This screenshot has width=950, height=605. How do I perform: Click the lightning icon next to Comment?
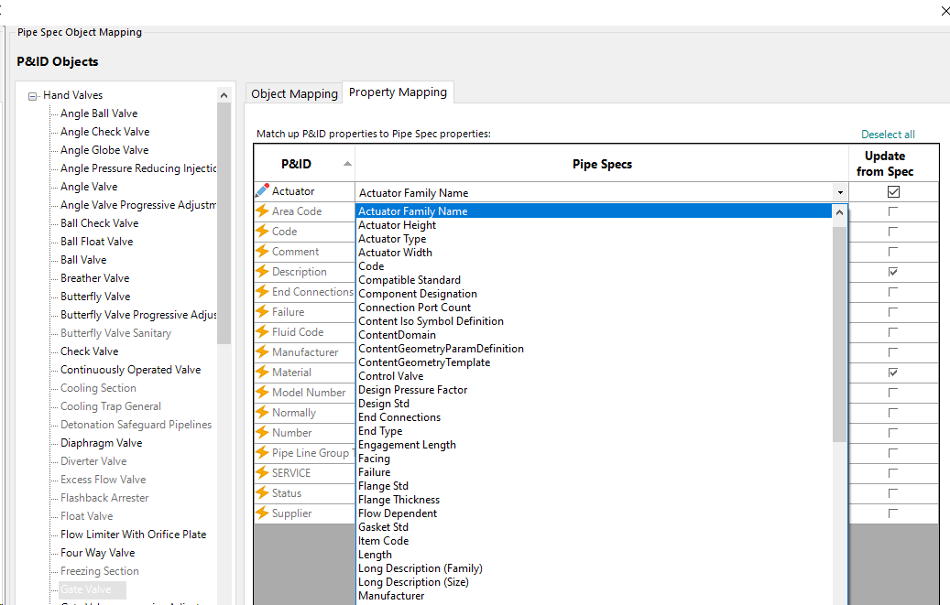262,251
